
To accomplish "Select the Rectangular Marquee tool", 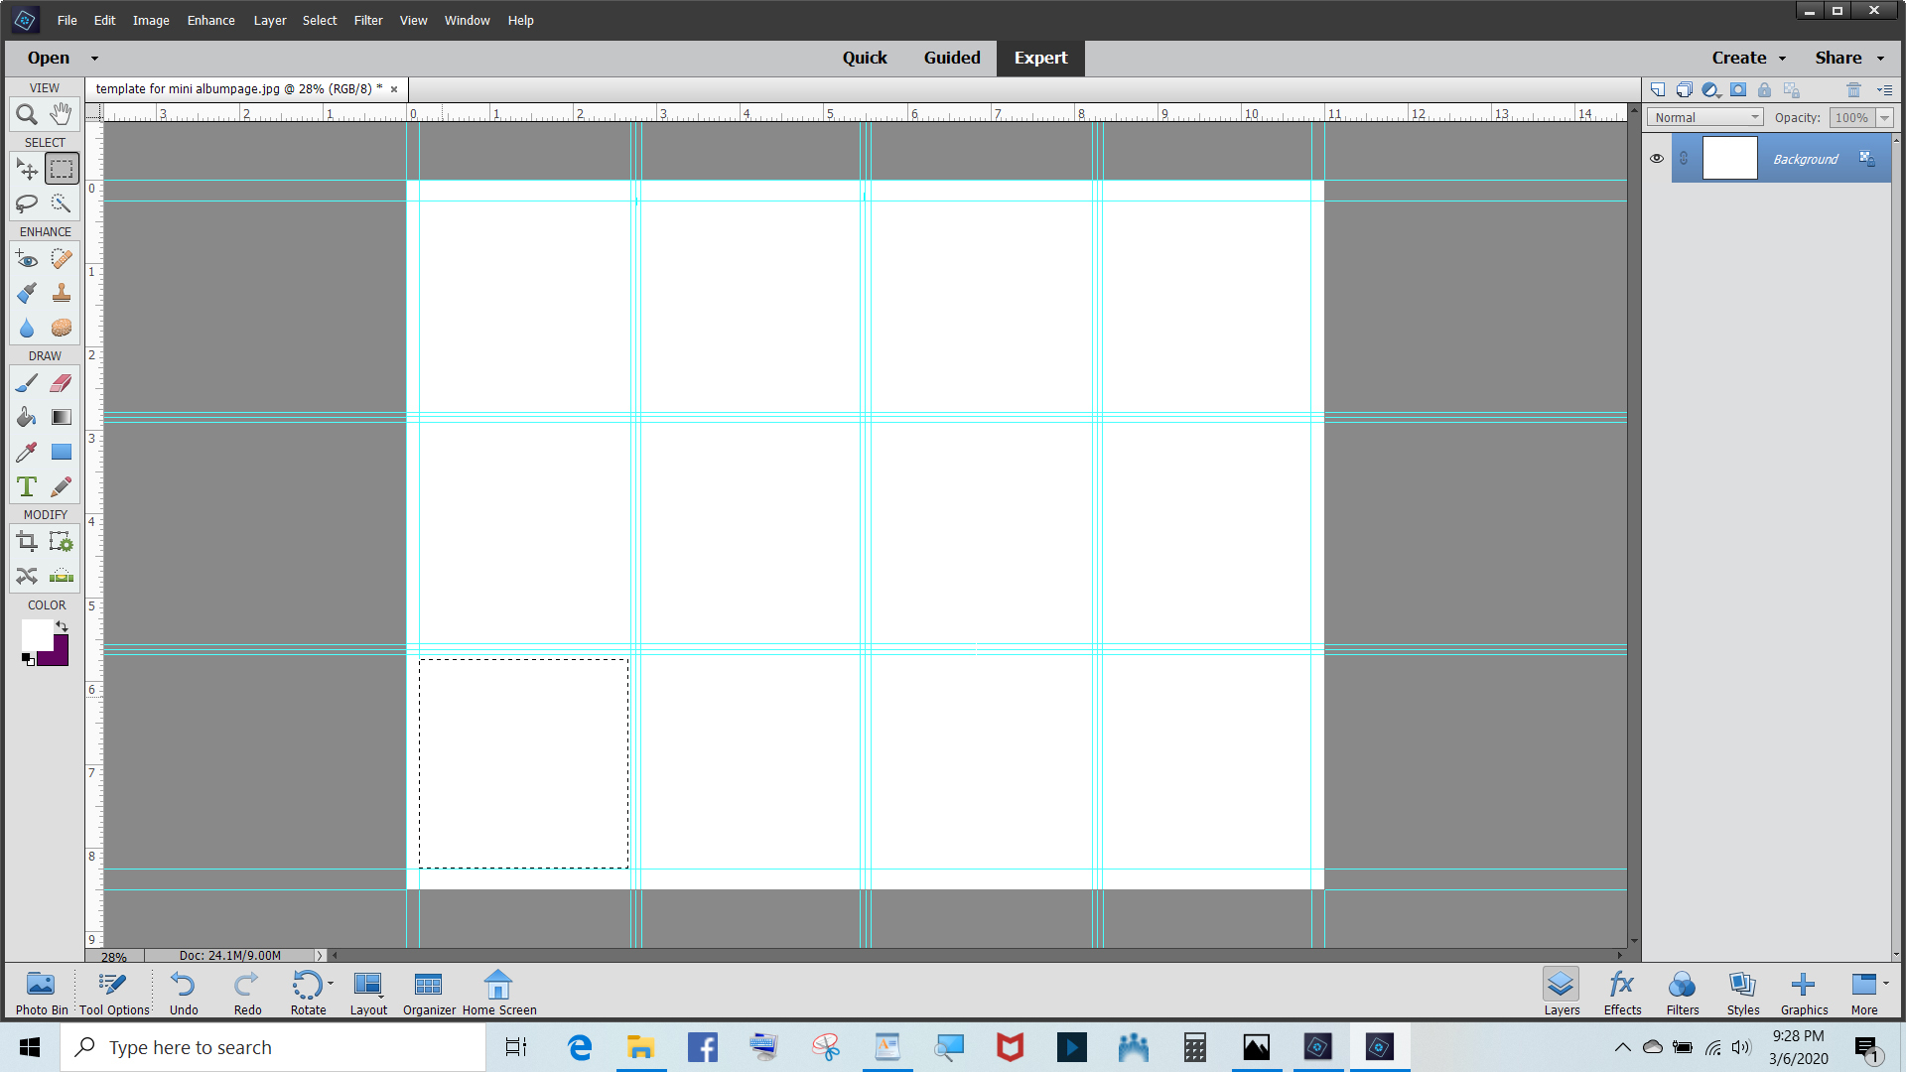I will point(62,168).
